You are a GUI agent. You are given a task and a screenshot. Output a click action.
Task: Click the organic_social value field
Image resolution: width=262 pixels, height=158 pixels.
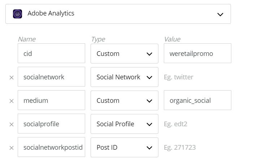coord(197,101)
